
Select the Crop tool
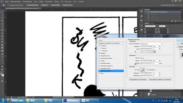coord(2,24)
